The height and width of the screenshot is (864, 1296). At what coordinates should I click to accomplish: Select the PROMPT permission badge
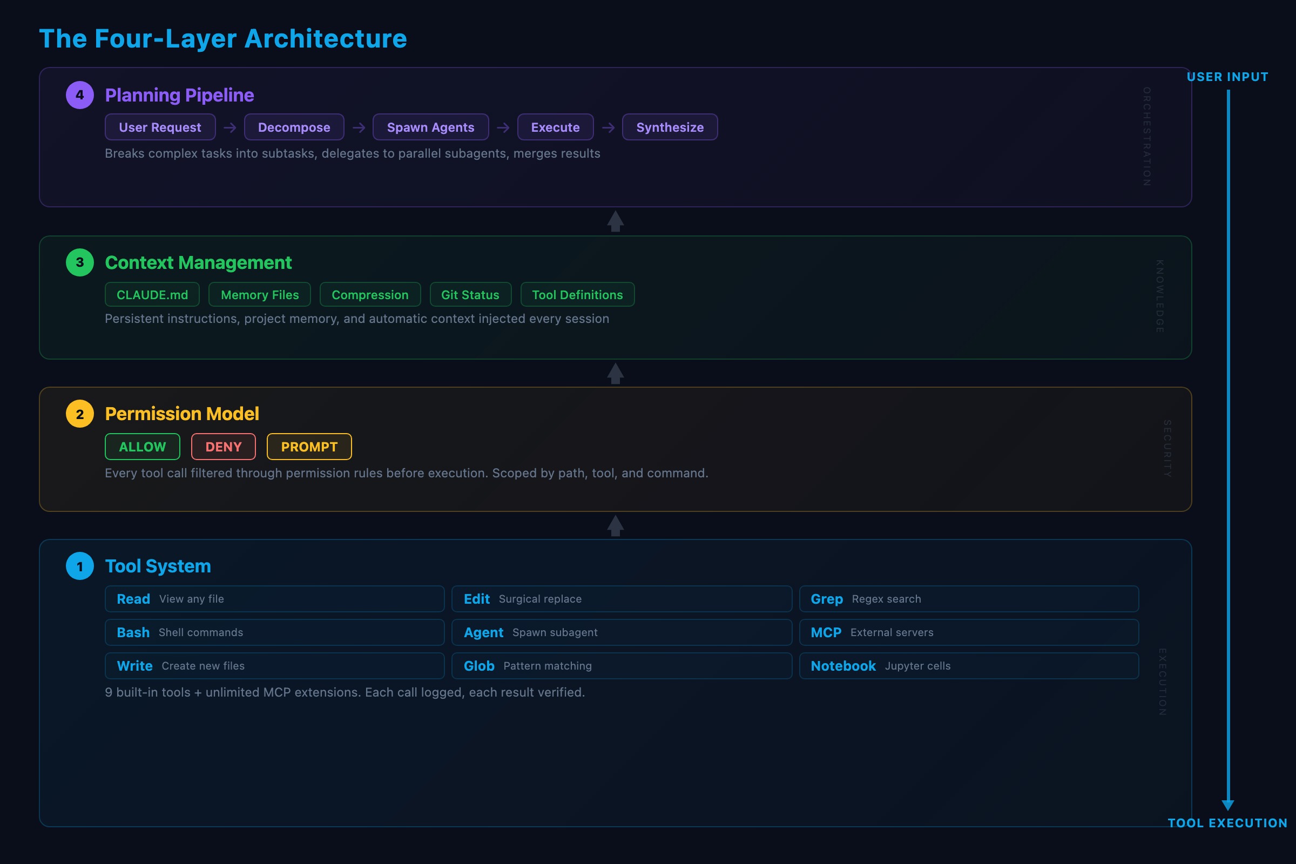309,447
